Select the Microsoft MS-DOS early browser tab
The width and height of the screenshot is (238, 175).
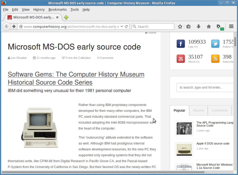(32, 17)
